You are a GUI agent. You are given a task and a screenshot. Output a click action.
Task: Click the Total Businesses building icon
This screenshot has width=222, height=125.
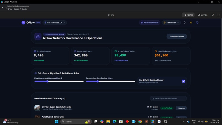[x=35, y=51]
